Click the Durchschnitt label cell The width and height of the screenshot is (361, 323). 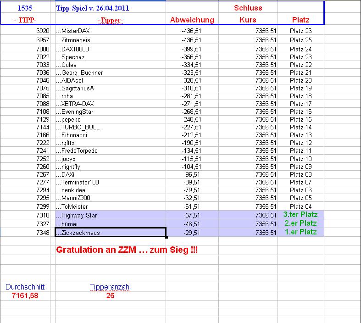tap(25, 287)
